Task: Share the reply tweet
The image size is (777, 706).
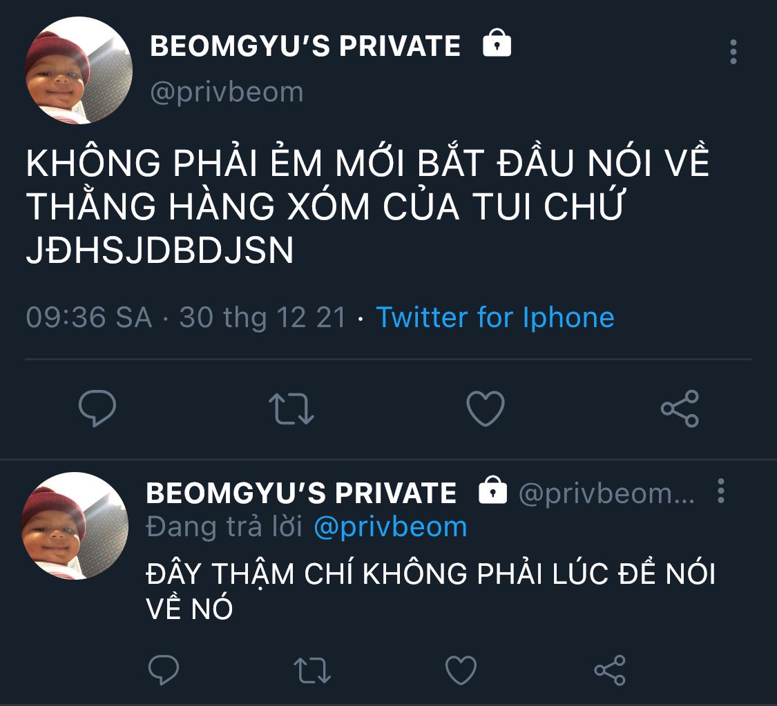Action: click(x=610, y=670)
